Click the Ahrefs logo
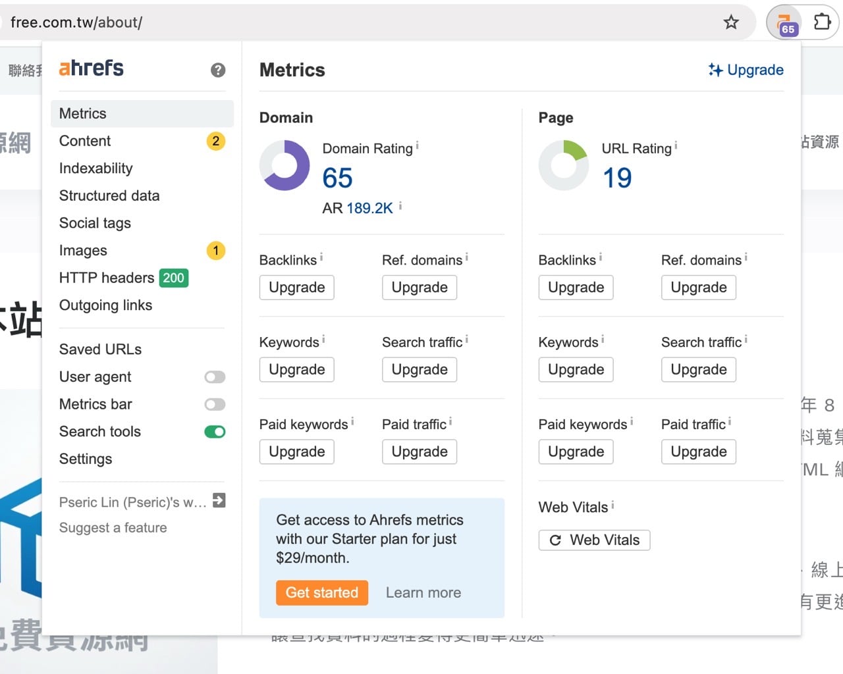Viewport: 843px width, 674px height. click(91, 68)
